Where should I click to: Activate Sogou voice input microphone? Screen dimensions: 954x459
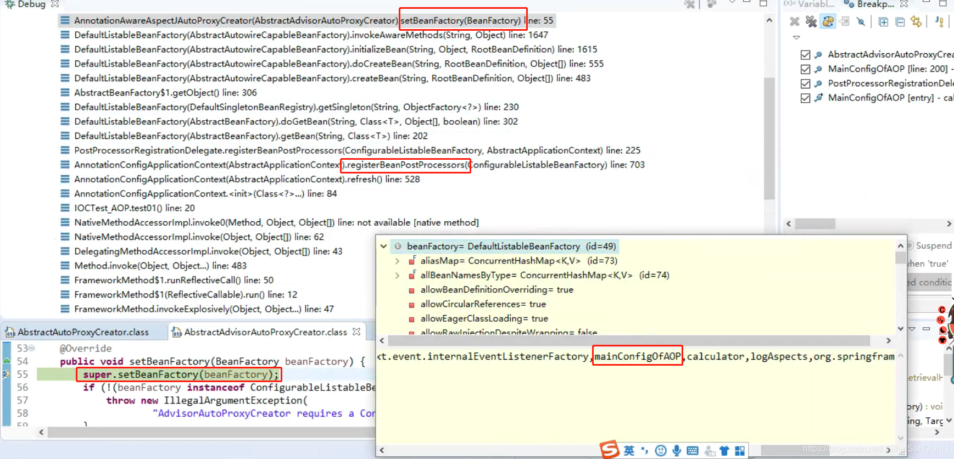pyautogui.click(x=677, y=451)
